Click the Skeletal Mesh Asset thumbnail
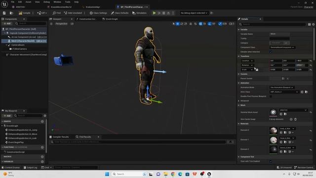 (273, 112)
